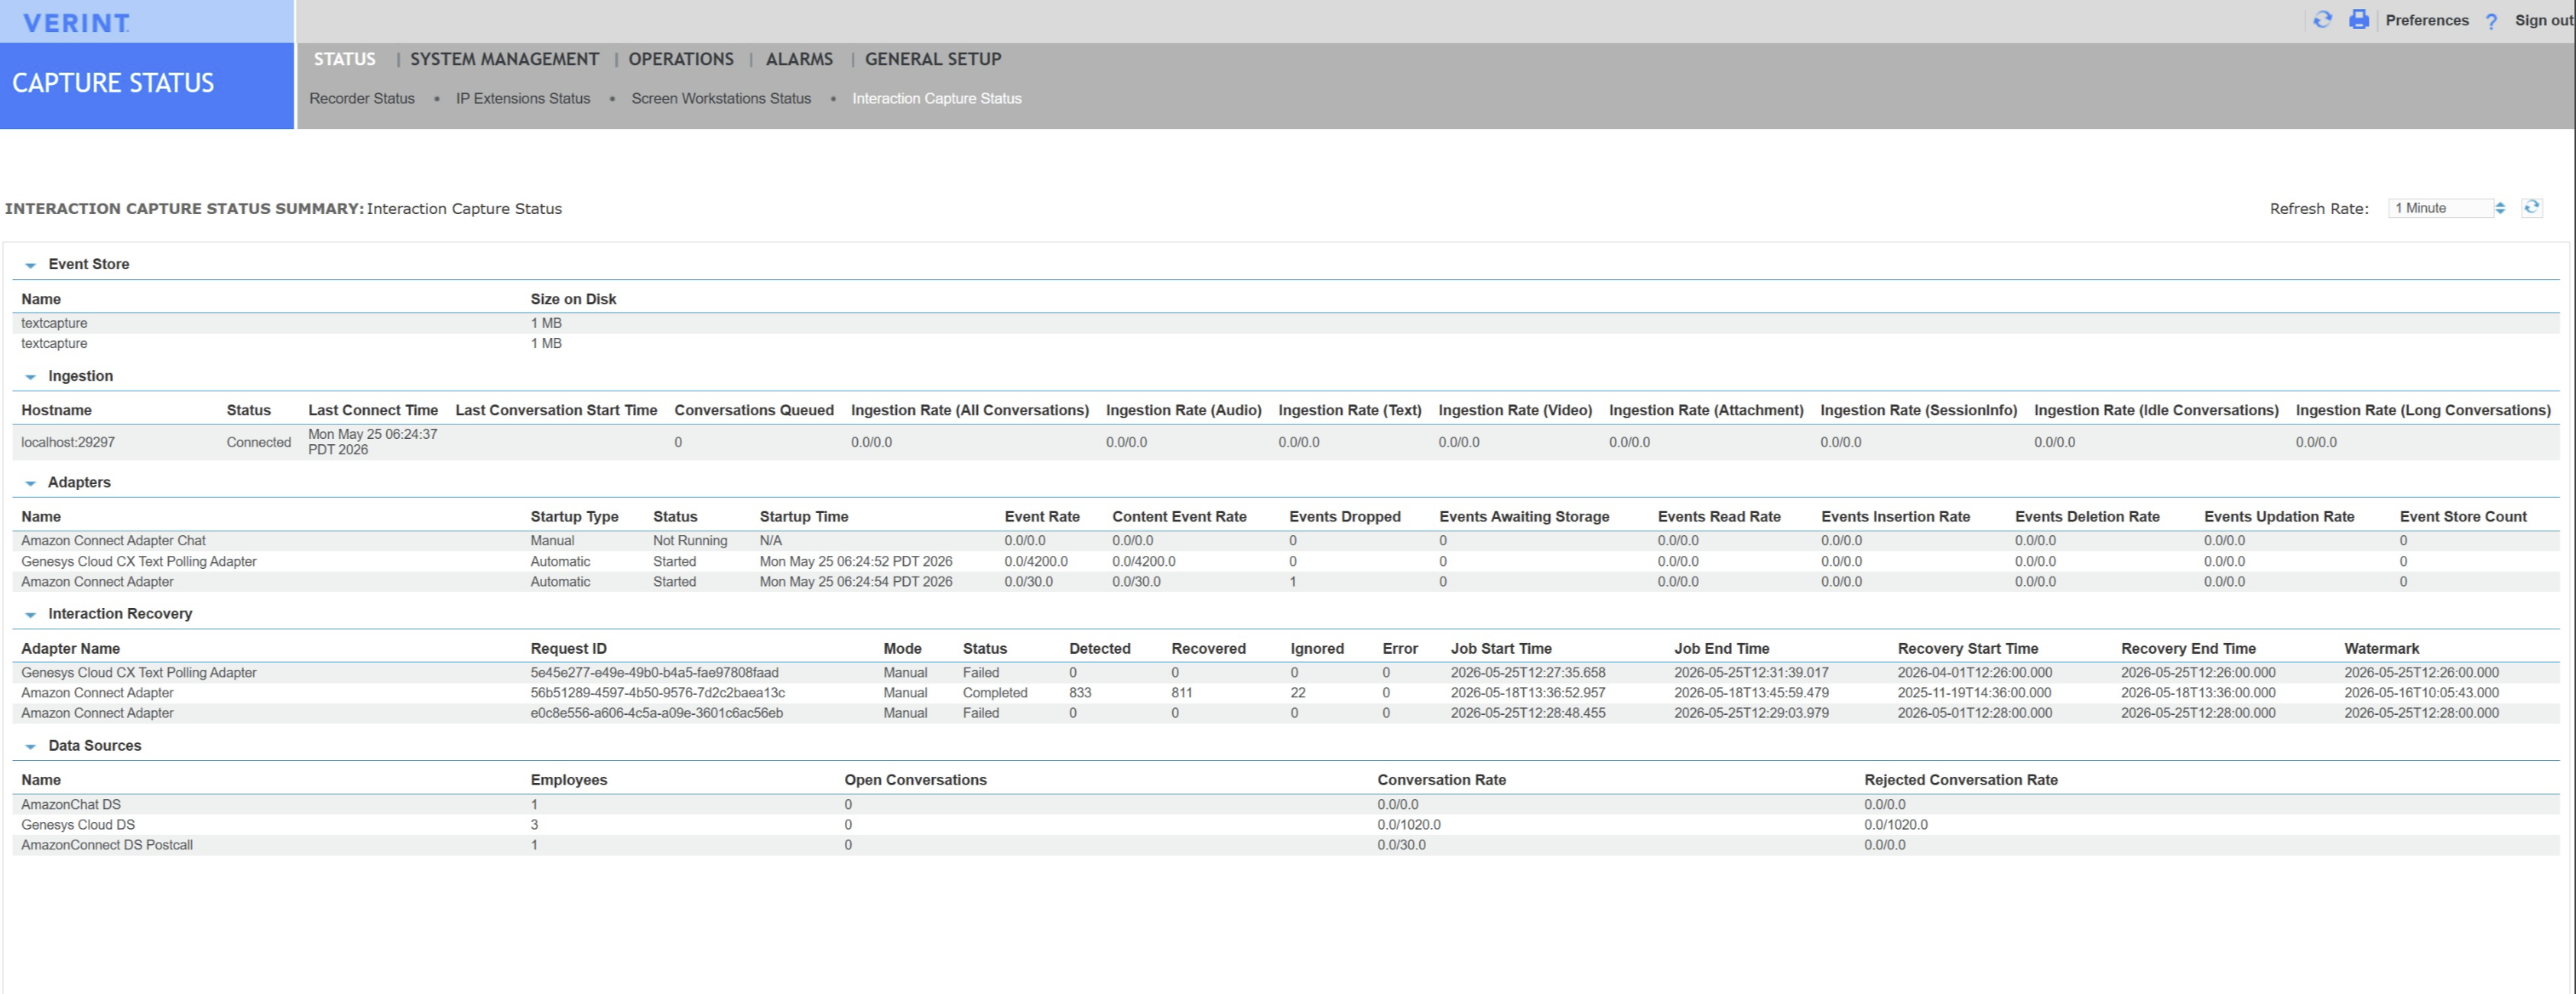Open help via the question mark icon

click(2491, 21)
